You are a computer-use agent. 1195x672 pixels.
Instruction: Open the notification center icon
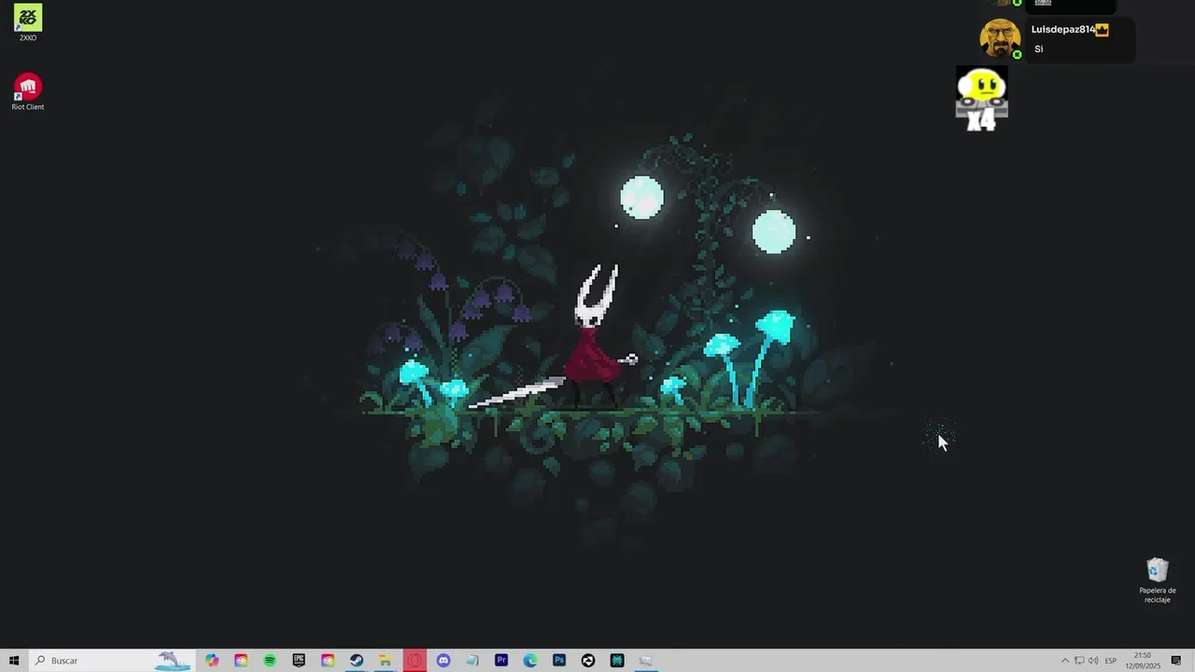(x=1176, y=661)
